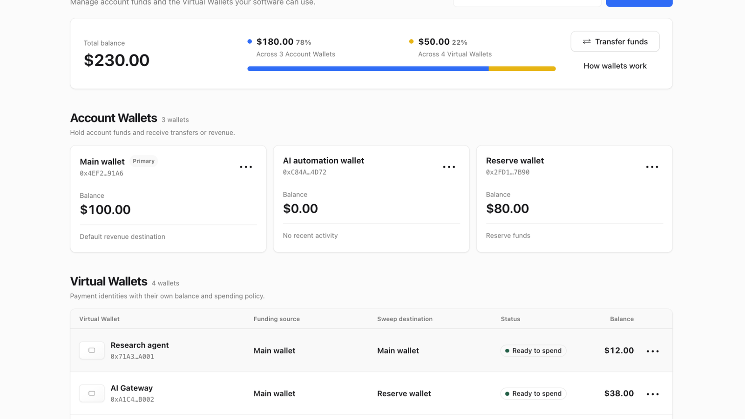Click the address 0x71A3…A001
This screenshot has height=419, width=745.
(x=132, y=357)
